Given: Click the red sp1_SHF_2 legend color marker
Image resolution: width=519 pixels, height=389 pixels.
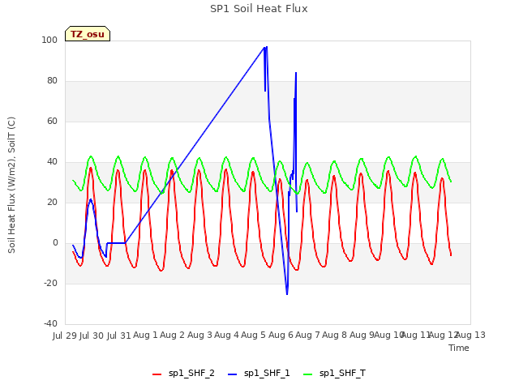Looking at the screenshot, I should (157, 374).
